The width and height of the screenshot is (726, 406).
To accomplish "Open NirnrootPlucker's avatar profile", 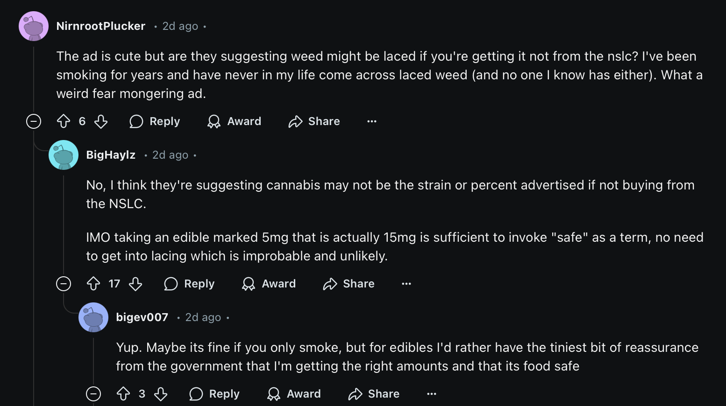I will (34, 26).
